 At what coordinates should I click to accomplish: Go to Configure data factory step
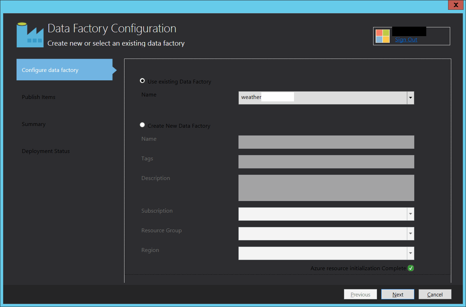point(64,70)
